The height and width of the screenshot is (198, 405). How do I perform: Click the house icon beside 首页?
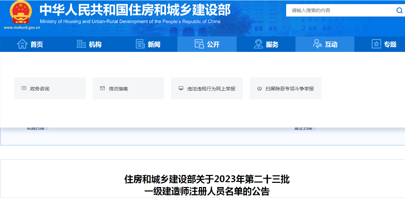coord(22,44)
